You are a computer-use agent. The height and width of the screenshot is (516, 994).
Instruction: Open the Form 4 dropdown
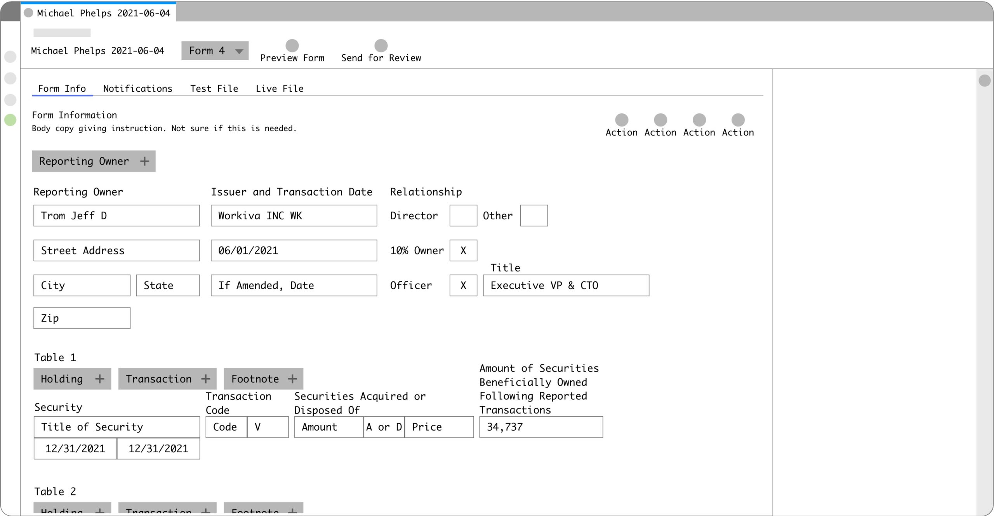[x=215, y=50]
